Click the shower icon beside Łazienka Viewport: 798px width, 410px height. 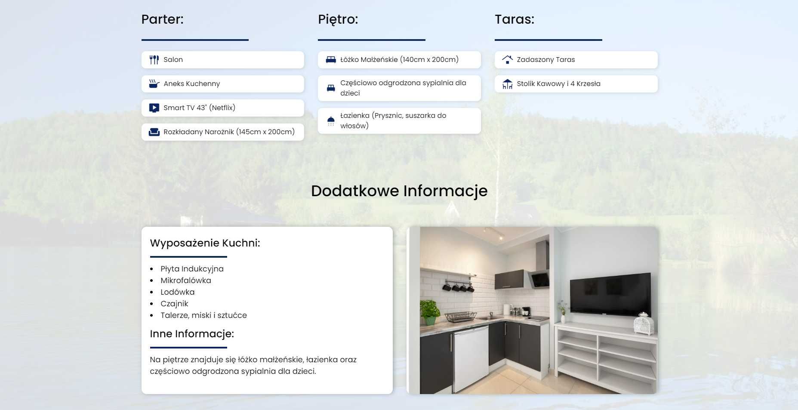331,121
